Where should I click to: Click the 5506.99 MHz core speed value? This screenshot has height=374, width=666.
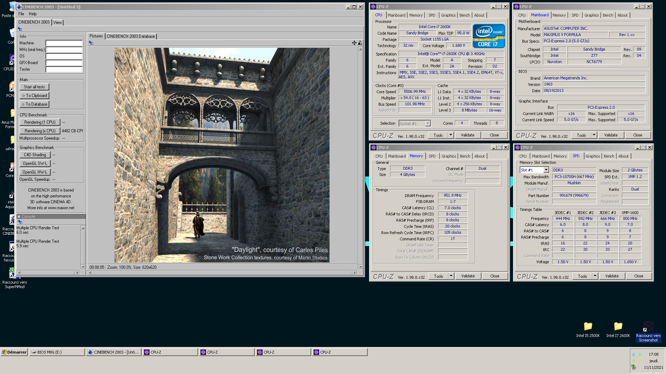coord(415,92)
